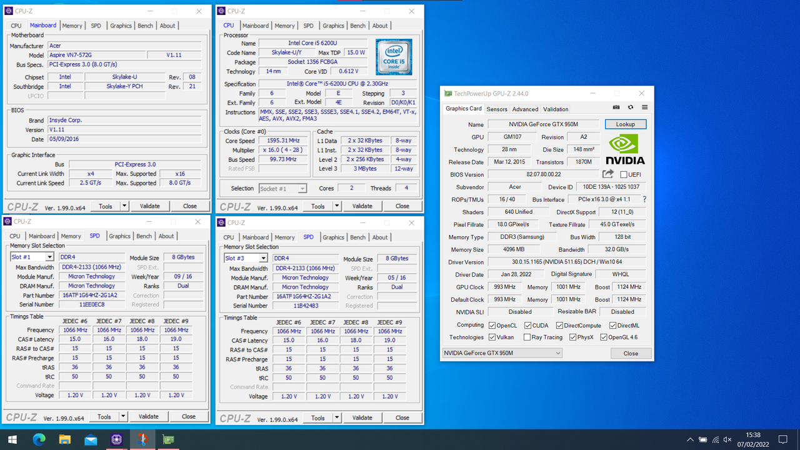Click Validate in Slot #3 SPD window
800x450 pixels.
pos(362,417)
